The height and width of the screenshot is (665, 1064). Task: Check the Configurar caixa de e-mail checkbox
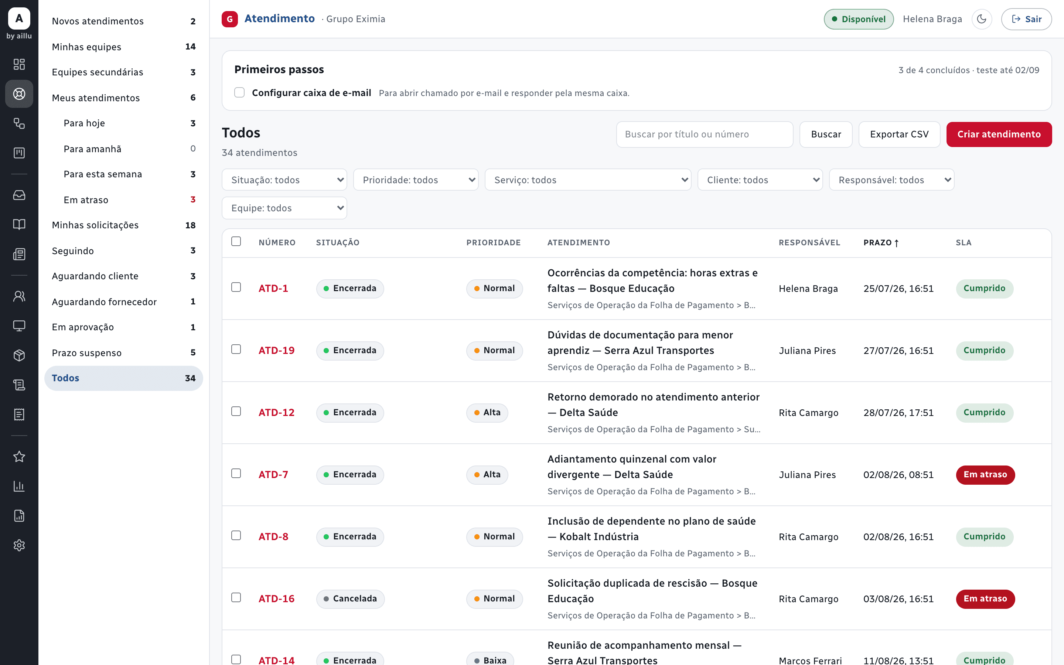239,92
